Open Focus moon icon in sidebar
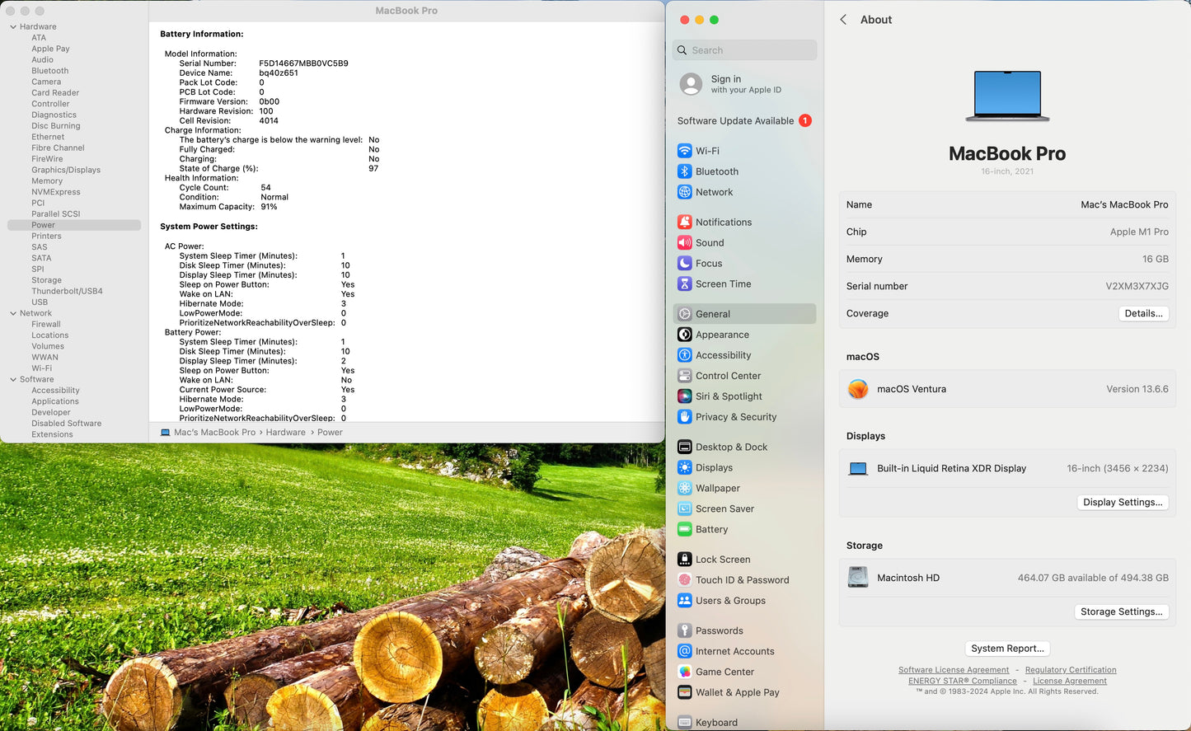 [684, 264]
